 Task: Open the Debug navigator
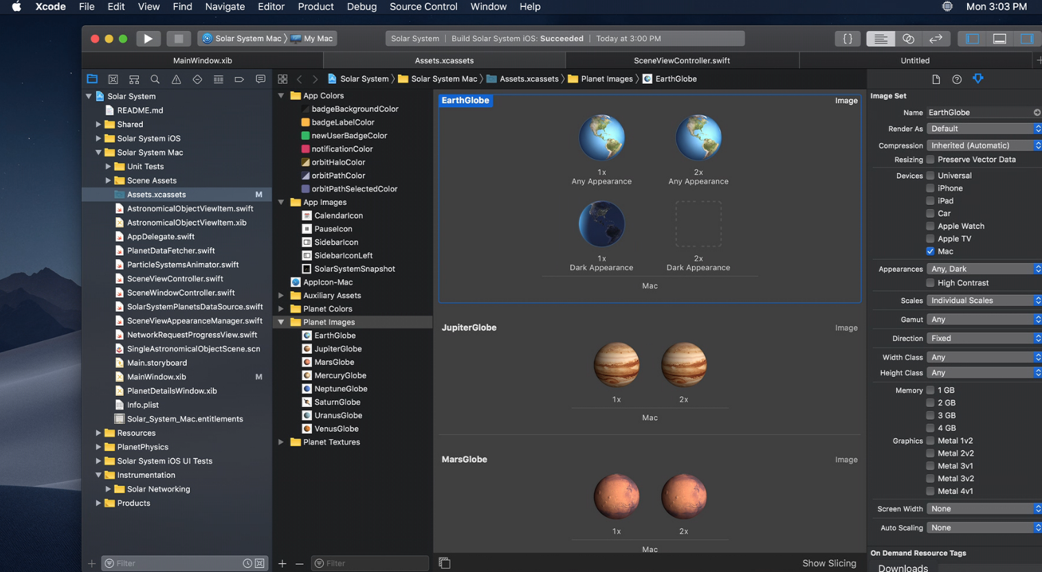coord(219,79)
